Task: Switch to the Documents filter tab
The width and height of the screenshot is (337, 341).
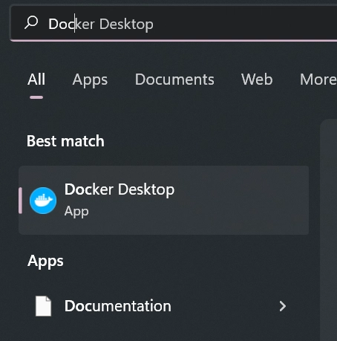Action: click(174, 79)
